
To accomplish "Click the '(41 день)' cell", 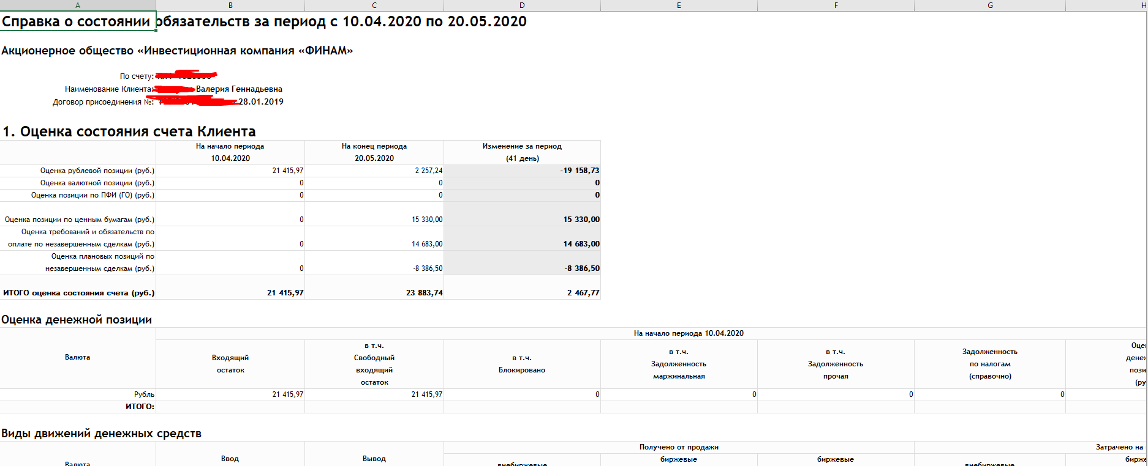I will (522, 158).
